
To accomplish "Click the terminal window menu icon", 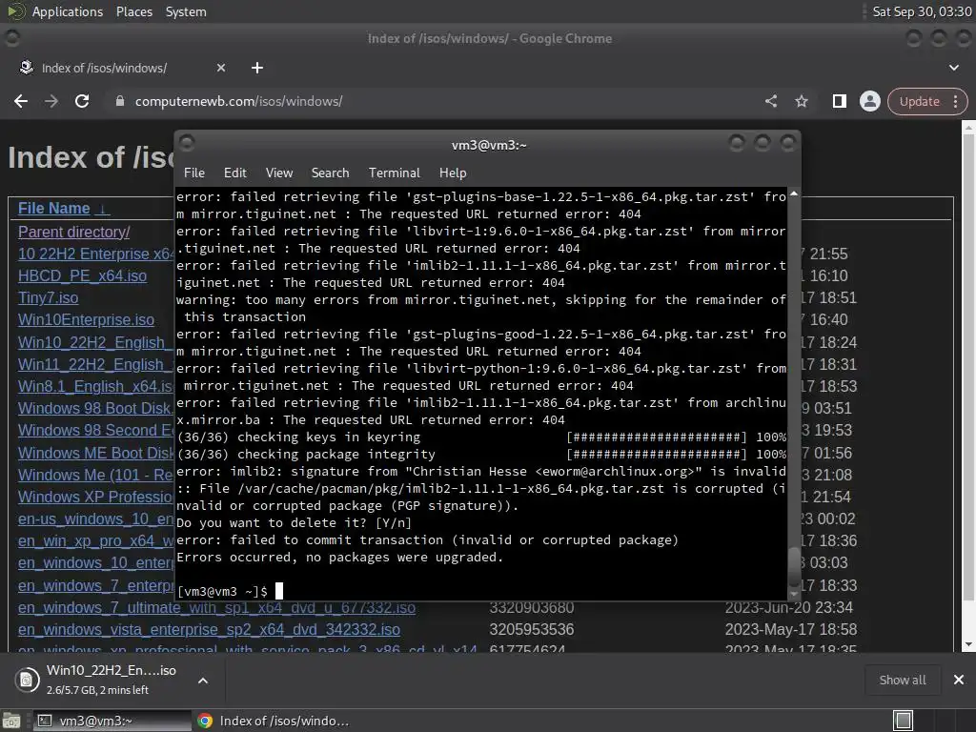I will point(187,143).
